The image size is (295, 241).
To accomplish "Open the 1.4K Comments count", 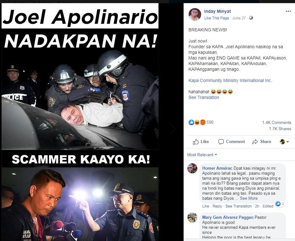I will 276,123.
